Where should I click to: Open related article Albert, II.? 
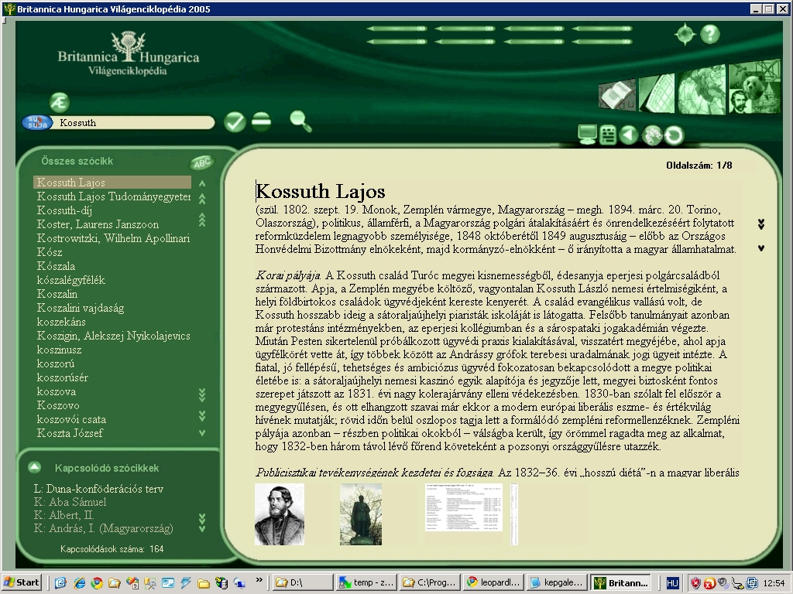click(64, 514)
